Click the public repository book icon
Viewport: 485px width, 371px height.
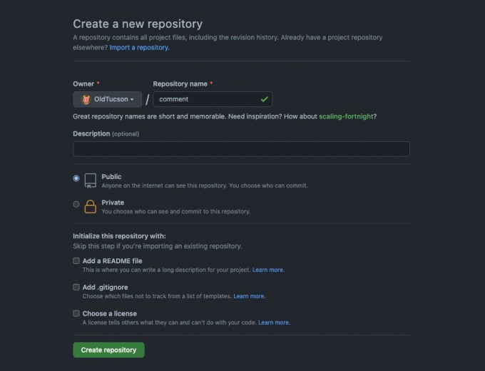91,181
